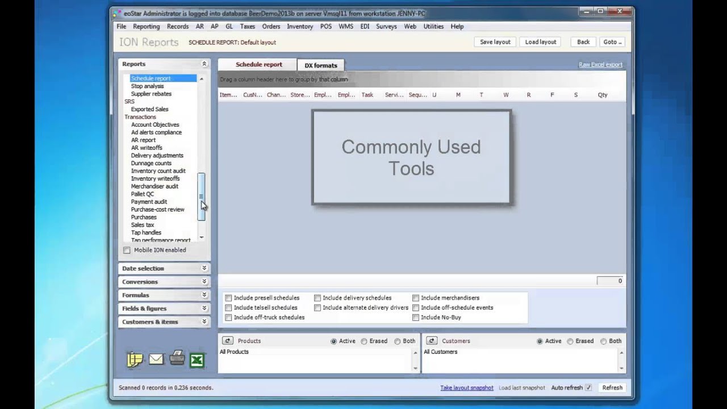Viewport: 727px width, 409px height.
Task: Check Include No-Buy
Action: click(416, 317)
